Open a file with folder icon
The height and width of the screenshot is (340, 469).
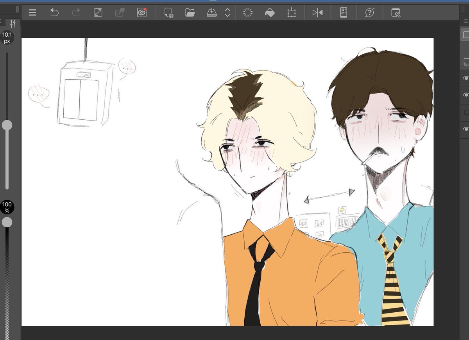(190, 12)
